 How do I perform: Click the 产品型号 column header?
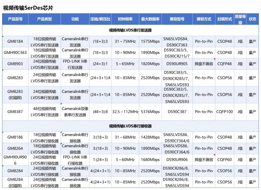pyautogui.click(x=15, y=19)
